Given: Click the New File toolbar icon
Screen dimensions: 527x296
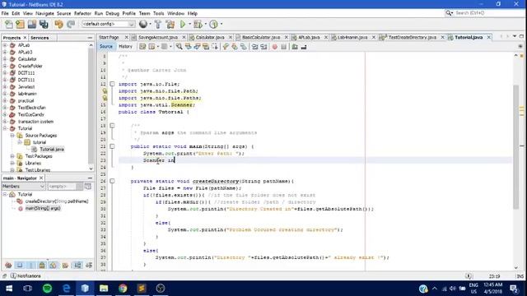Looking at the screenshot, I should [x=9, y=24].
